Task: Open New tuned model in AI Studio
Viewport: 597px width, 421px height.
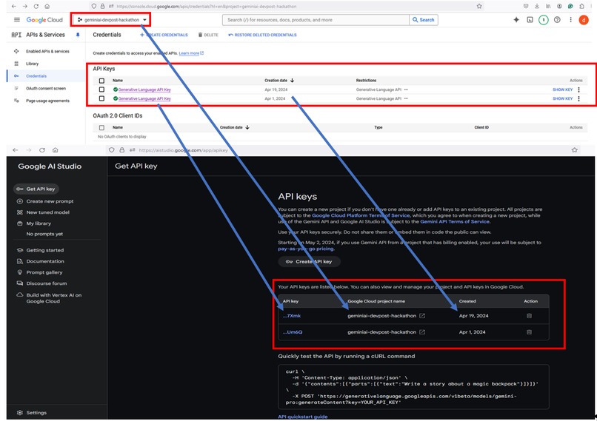Action: click(x=47, y=212)
